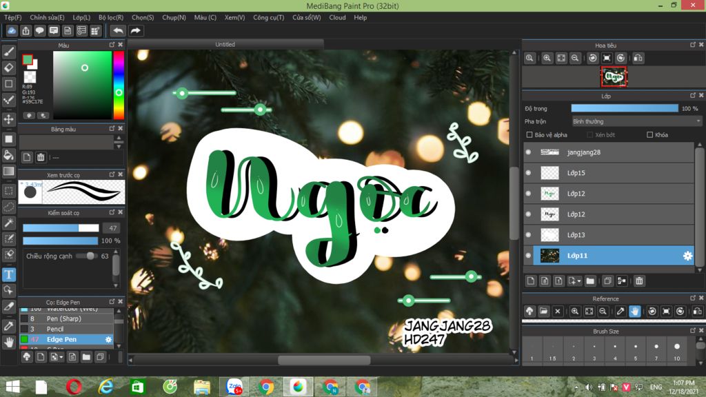Pop out the Kiểm soát cọ panel
Image resolution: width=706 pixels, height=397 pixels.
tap(112, 212)
